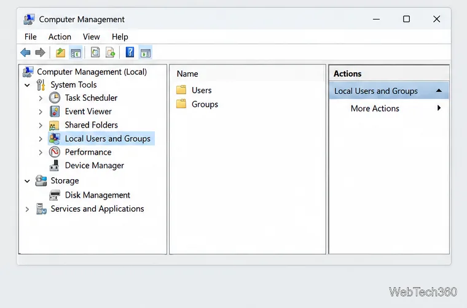Click the Local Users and Groups tree icon

55,139
